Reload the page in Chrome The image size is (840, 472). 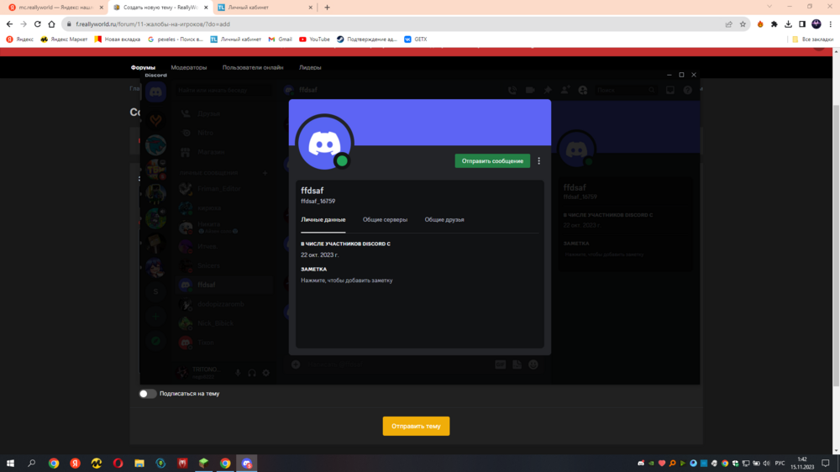tap(38, 24)
